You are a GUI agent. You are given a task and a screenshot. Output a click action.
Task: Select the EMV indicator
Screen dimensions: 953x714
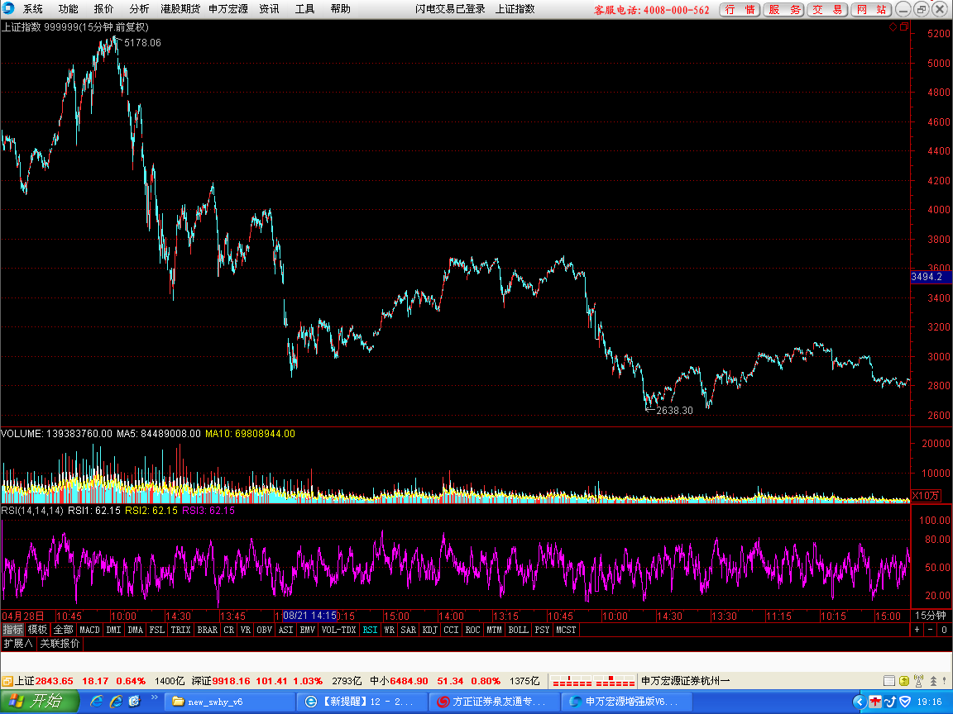pos(308,630)
